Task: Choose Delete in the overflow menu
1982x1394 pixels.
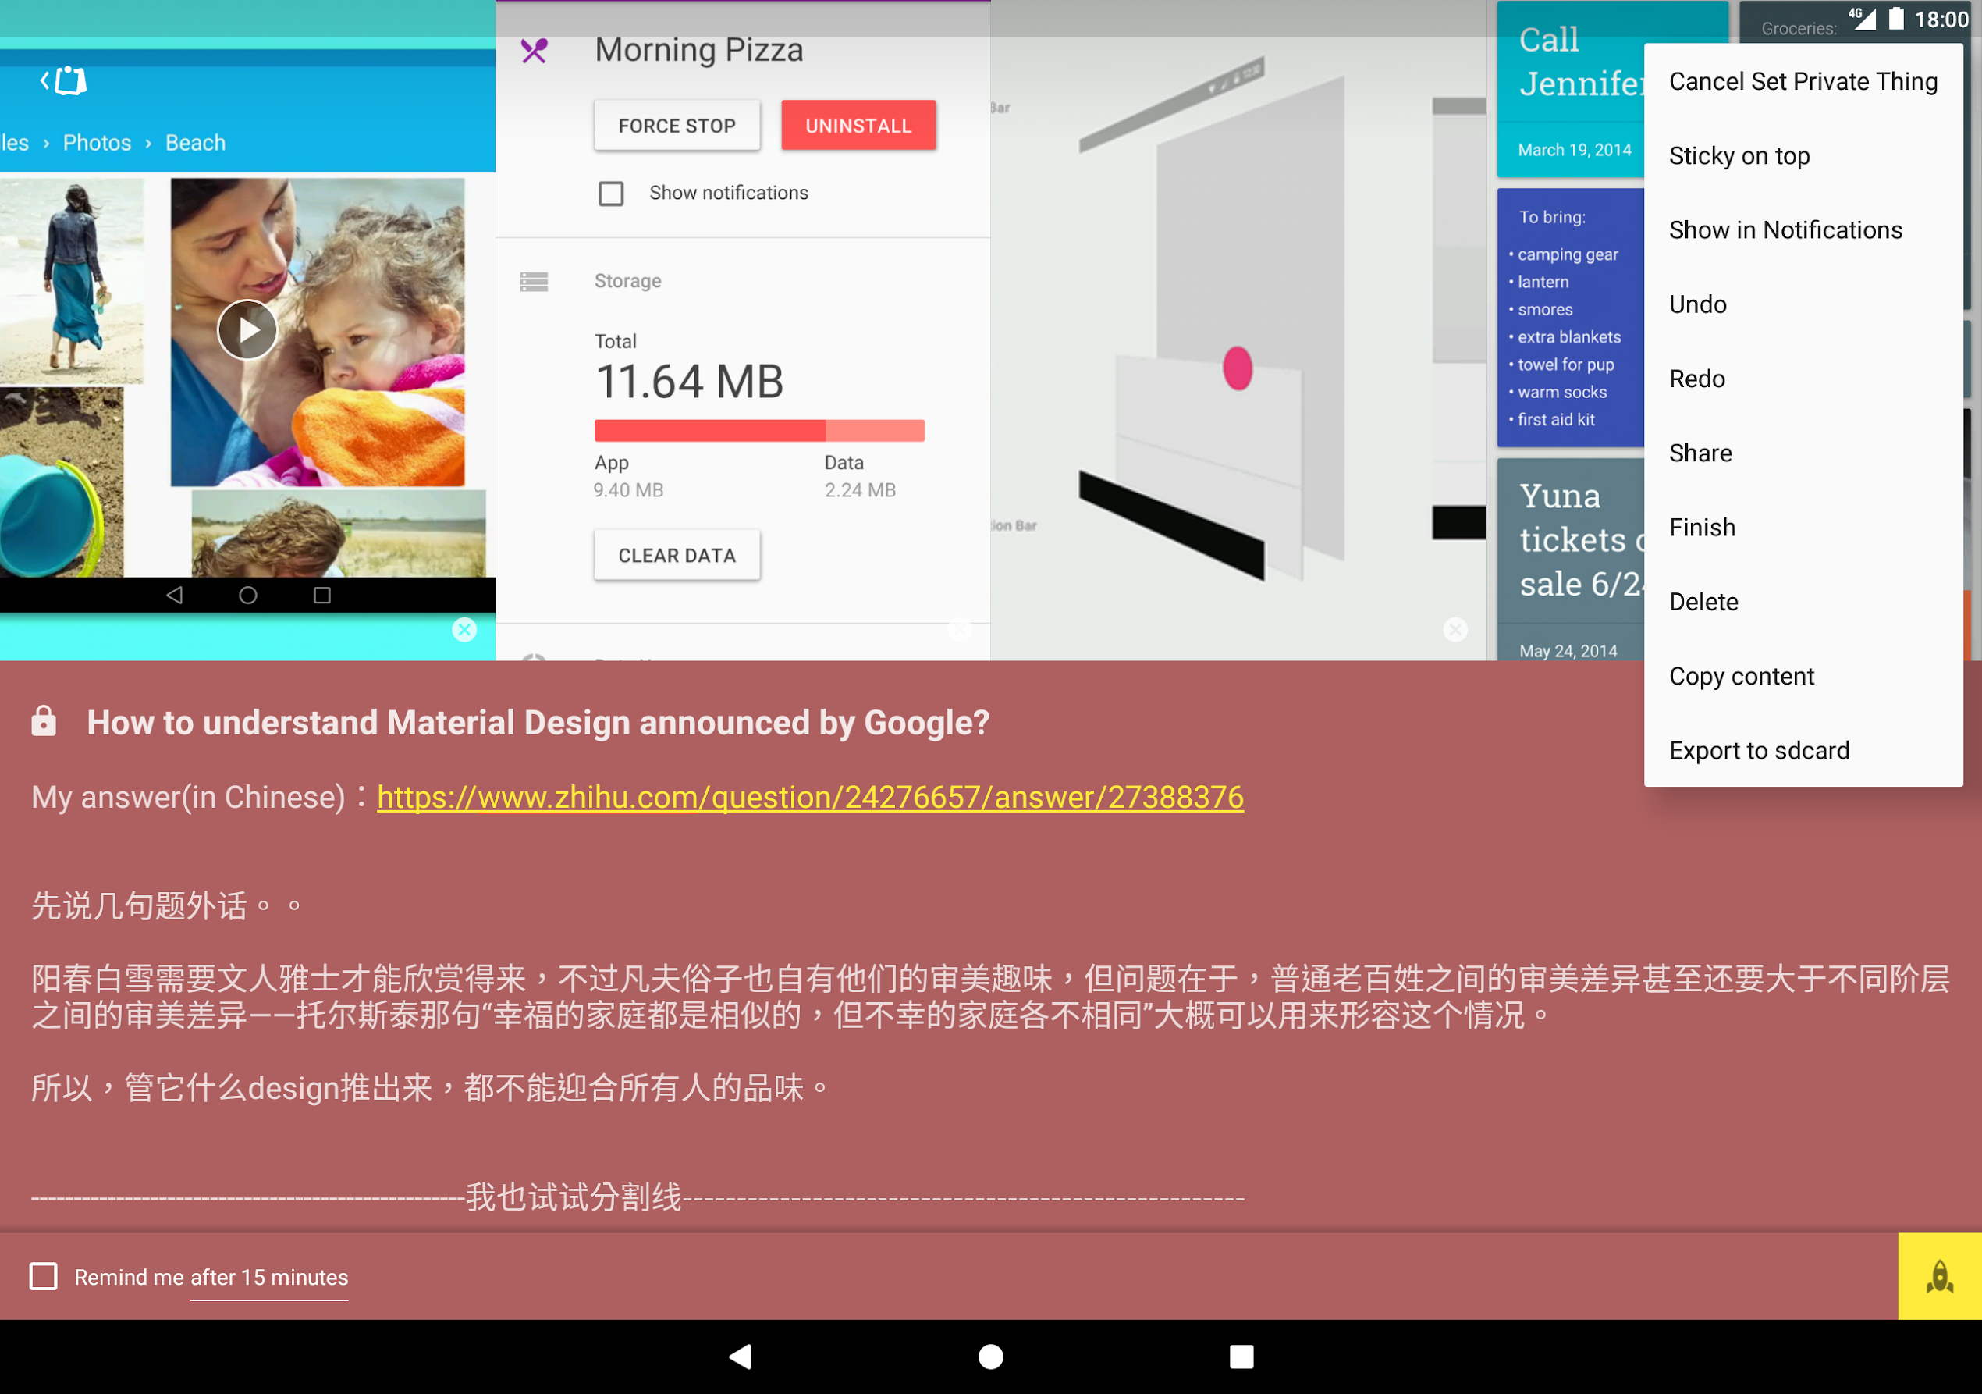Action: (x=1703, y=602)
